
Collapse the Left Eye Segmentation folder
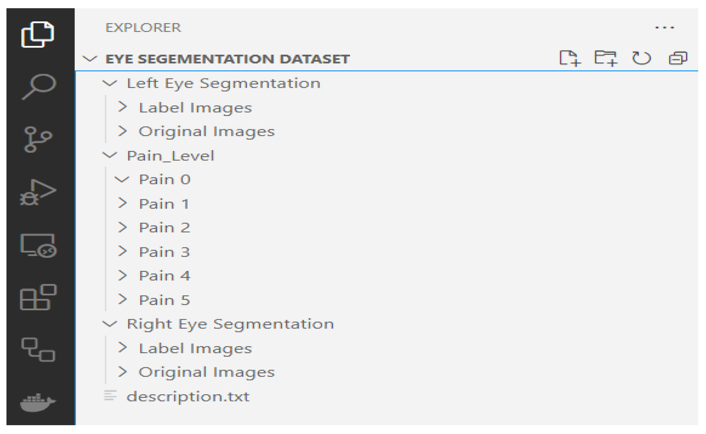[110, 83]
